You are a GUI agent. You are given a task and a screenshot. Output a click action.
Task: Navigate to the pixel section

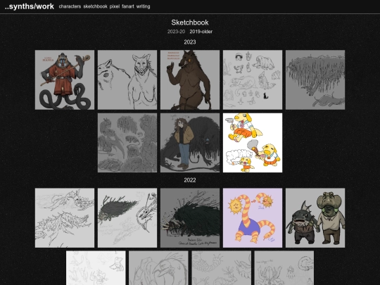tap(115, 6)
